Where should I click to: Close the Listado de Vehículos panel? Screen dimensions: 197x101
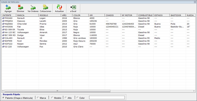(x=195, y=2)
